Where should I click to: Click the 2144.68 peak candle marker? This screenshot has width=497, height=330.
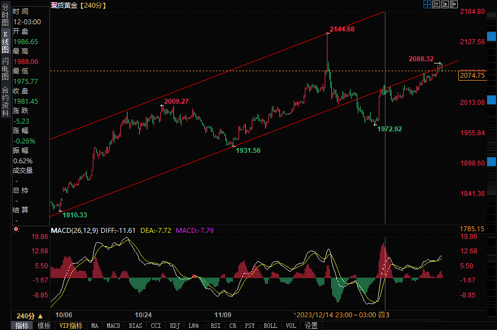click(x=327, y=33)
